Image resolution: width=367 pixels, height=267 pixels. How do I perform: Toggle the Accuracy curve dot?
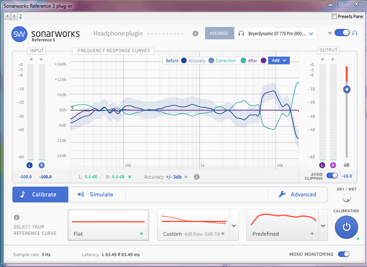point(211,61)
